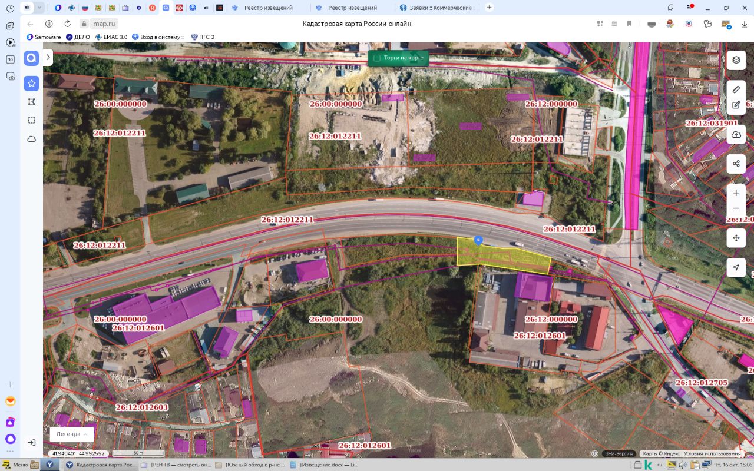Open favorites star in map sidebar

click(x=31, y=84)
